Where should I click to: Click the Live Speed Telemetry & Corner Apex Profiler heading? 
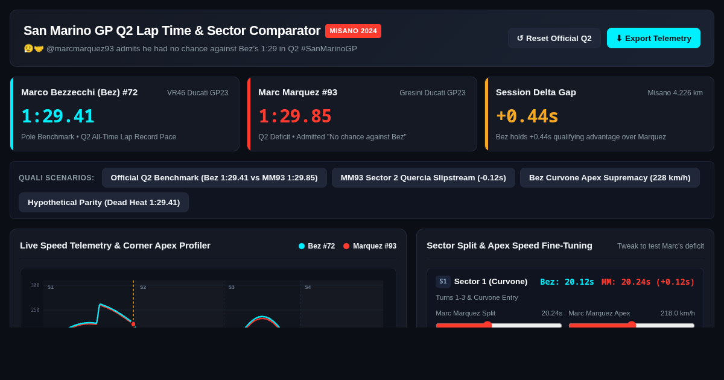pyautogui.click(x=115, y=245)
